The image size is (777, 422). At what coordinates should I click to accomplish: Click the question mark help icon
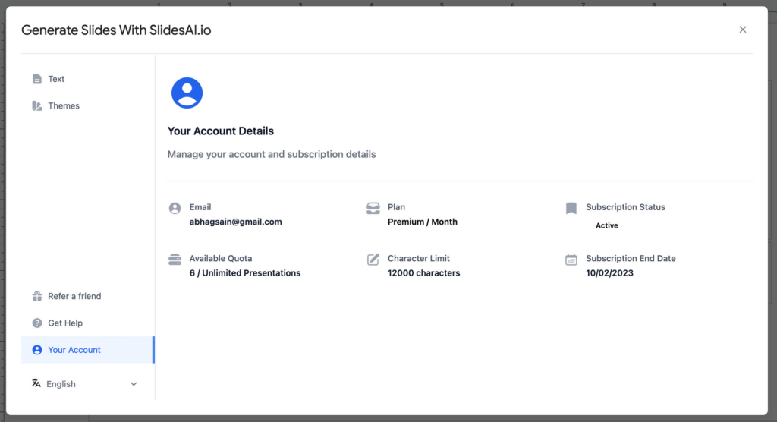coord(37,323)
